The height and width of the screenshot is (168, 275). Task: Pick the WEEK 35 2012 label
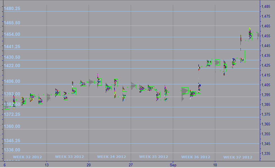pyautogui.click(x=153, y=157)
